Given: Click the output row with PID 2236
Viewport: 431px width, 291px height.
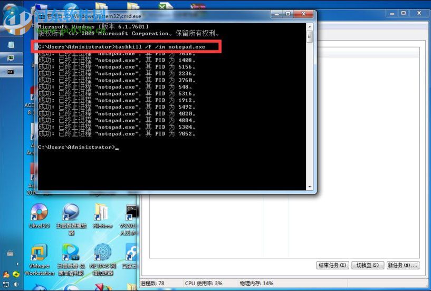Looking at the screenshot, I should (x=117, y=74).
